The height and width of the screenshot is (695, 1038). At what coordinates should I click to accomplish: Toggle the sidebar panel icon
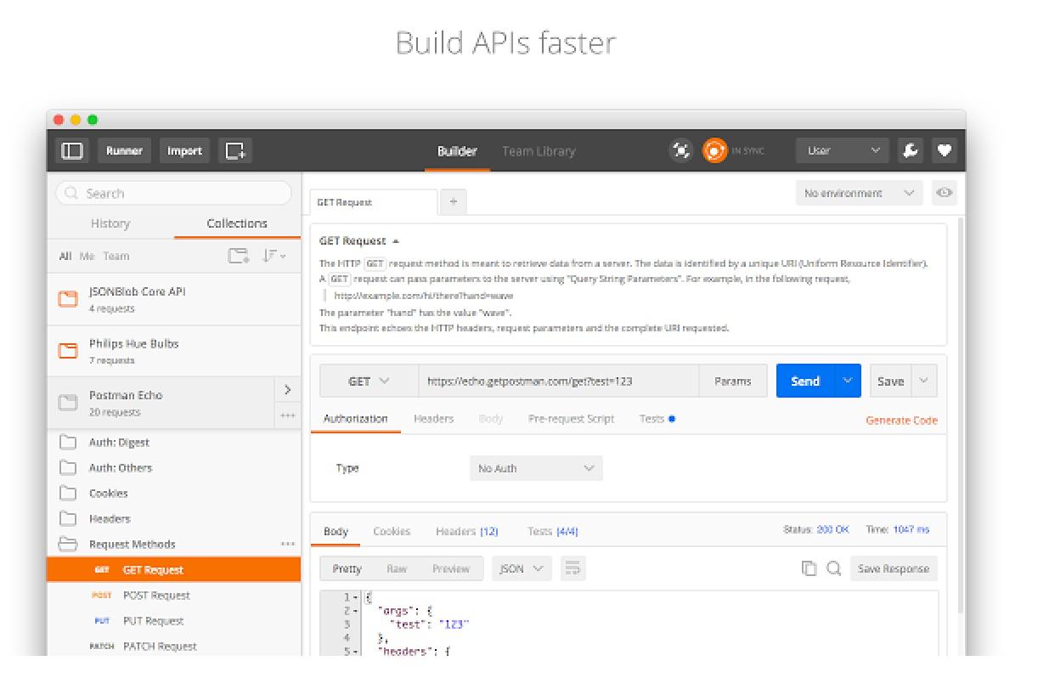(x=72, y=150)
